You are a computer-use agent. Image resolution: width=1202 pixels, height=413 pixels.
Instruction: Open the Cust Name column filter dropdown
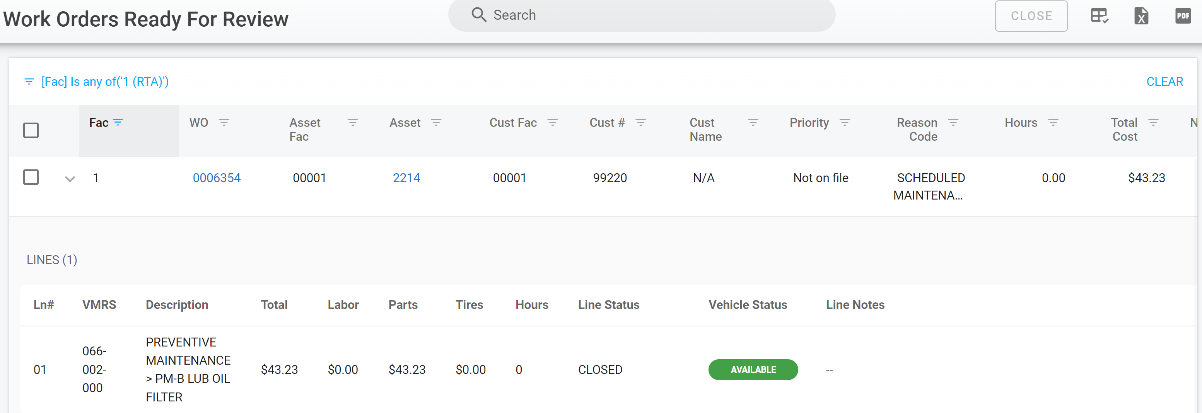[753, 122]
